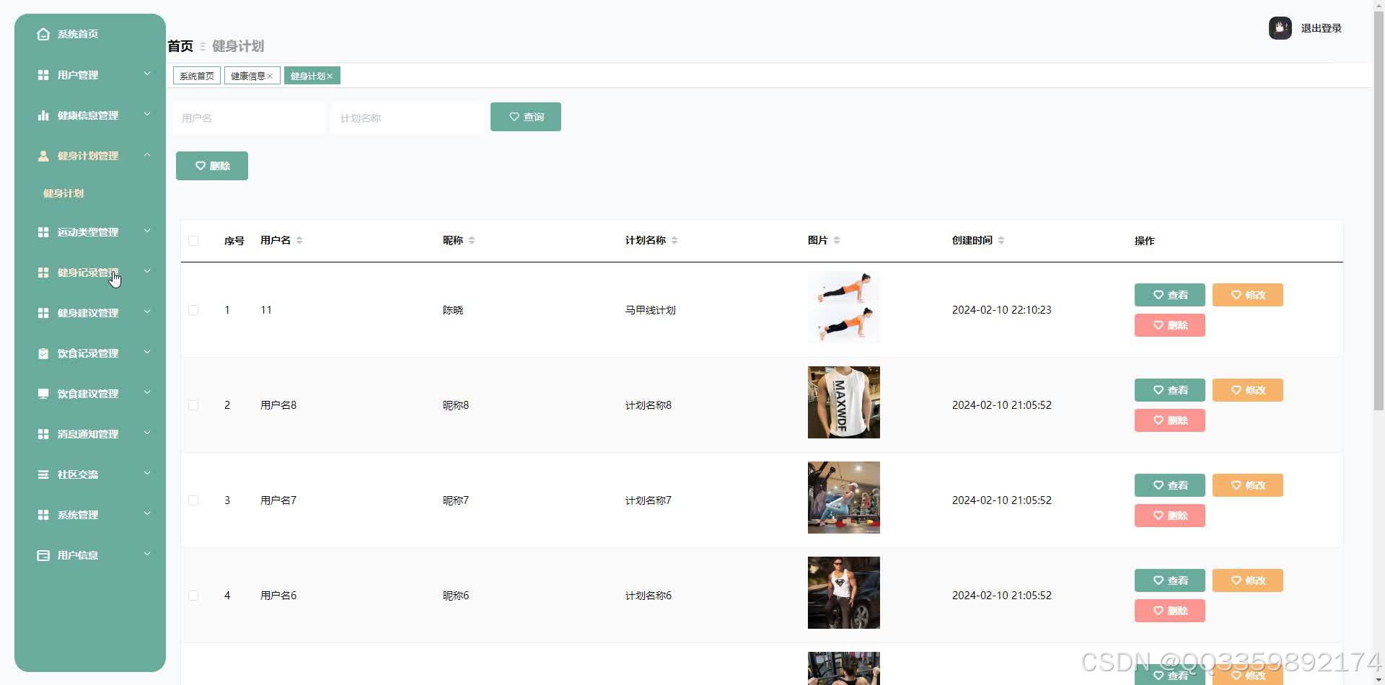
Task: Click the sort arrows on 计划名称 column
Action: (x=674, y=240)
